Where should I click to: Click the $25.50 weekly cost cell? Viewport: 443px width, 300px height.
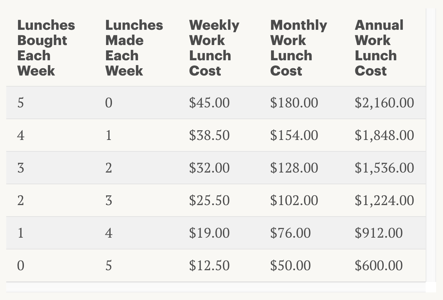tap(209, 200)
